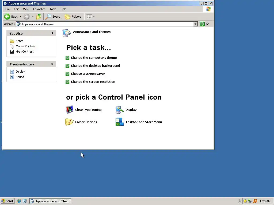Click the green Go arrow button
Screen dimensions: 274x205
202,24
